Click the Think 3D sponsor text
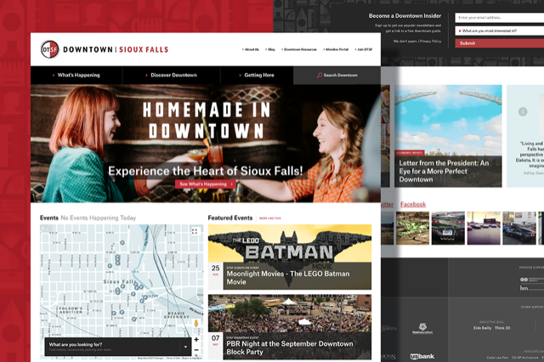 point(502,328)
